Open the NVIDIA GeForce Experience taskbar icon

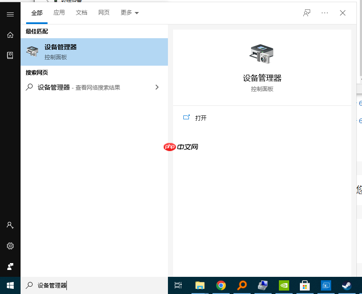tap(284, 285)
